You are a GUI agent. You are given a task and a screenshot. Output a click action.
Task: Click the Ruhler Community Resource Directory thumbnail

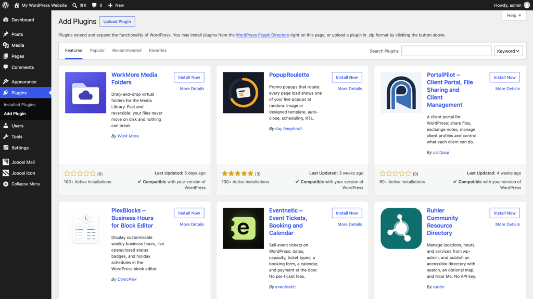pyautogui.click(x=401, y=228)
